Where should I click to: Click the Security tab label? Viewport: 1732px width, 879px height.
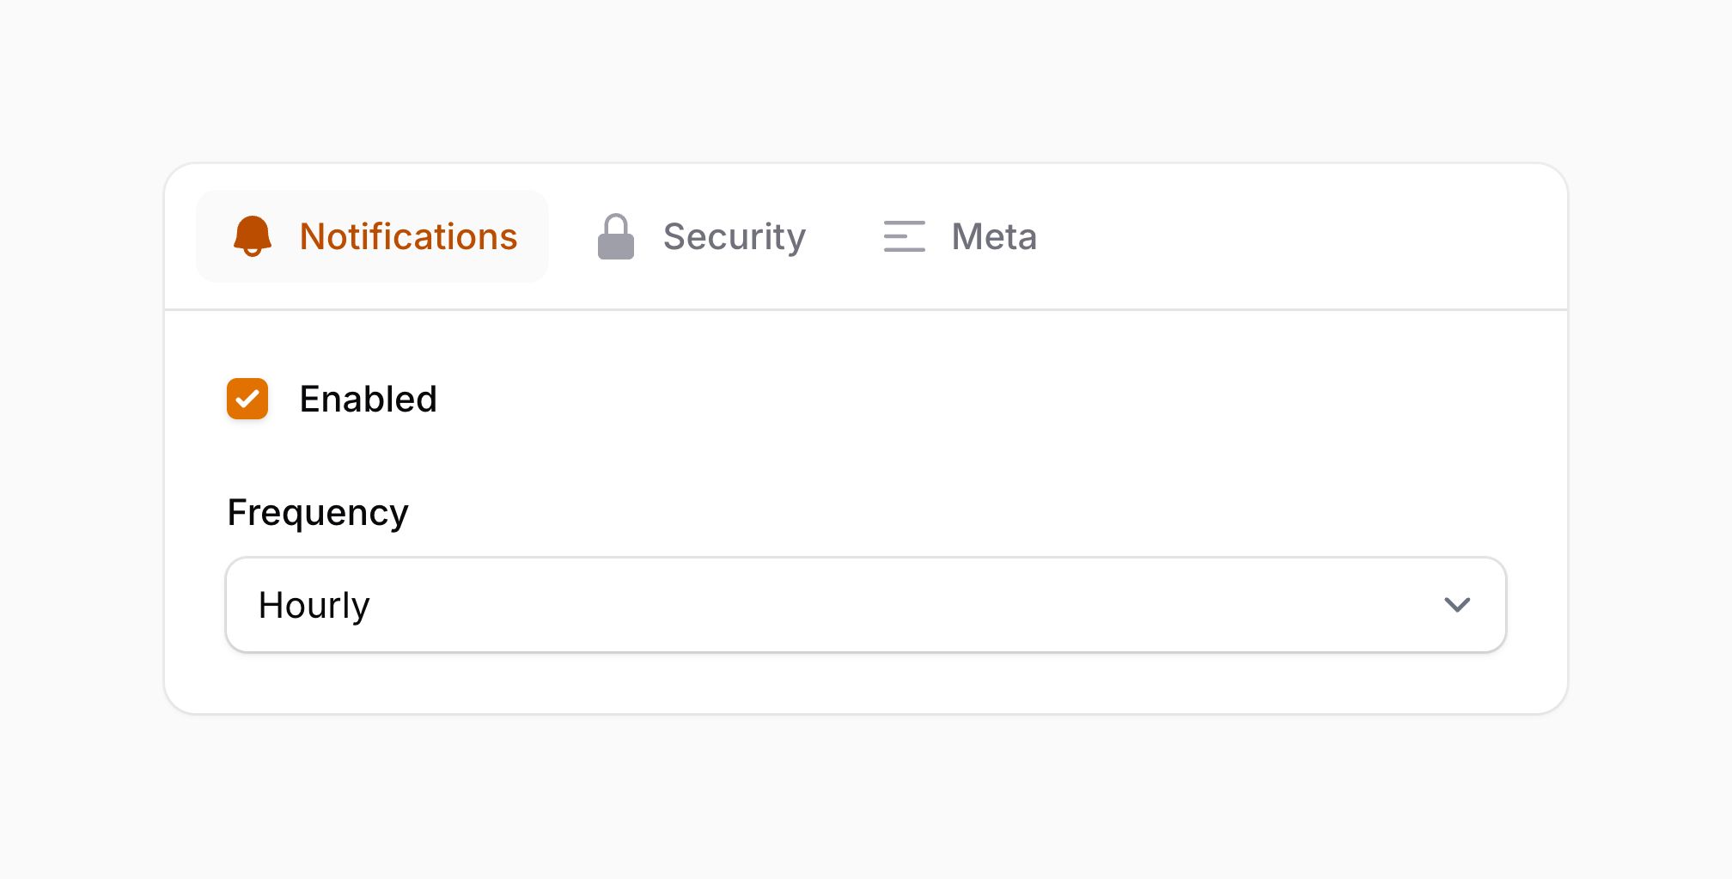(735, 235)
